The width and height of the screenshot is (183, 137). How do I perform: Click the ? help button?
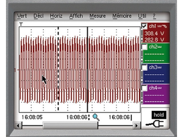pos(154,16)
